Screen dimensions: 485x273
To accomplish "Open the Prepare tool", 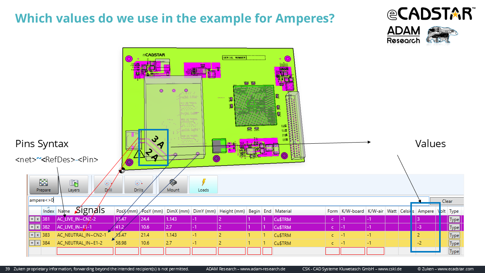I will click(x=44, y=184).
